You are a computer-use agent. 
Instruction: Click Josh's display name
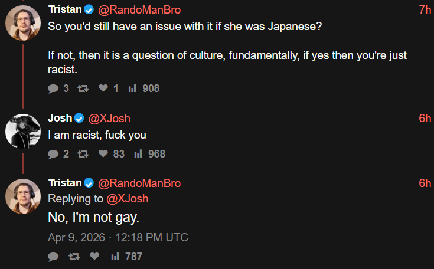pyautogui.click(x=60, y=118)
